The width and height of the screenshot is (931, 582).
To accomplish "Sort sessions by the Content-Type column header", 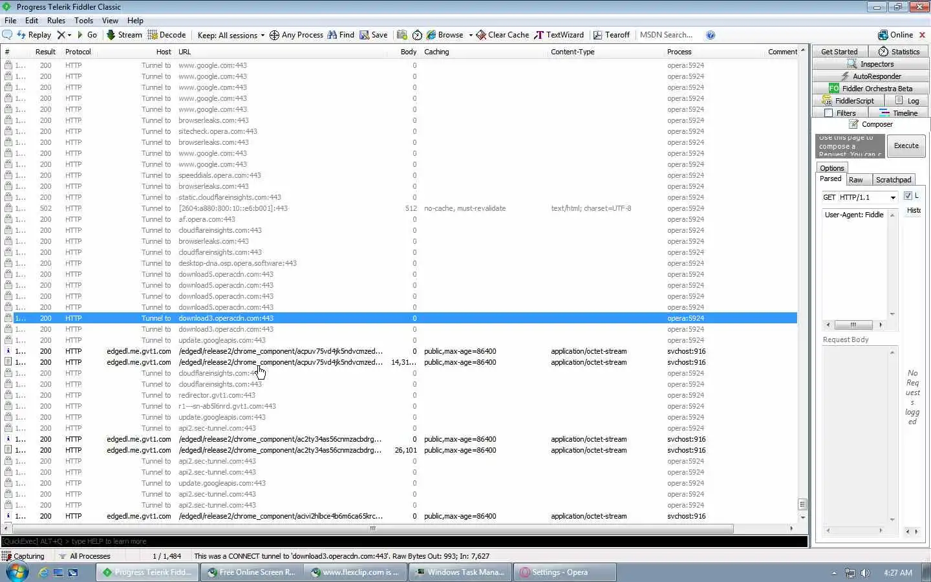I will 606,52.
